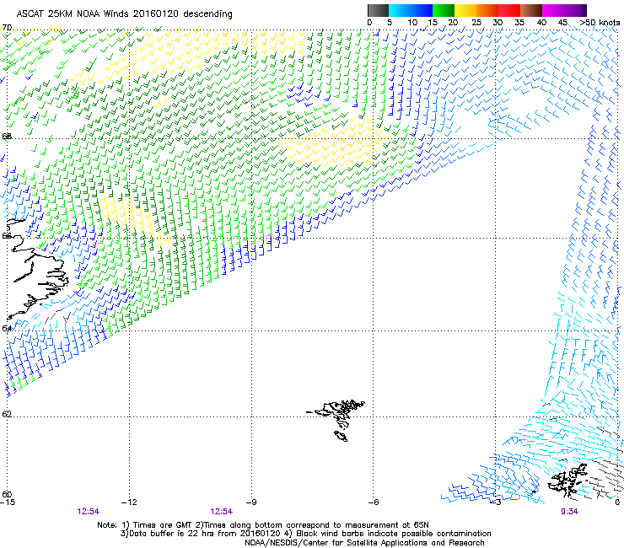Image resolution: width=624 pixels, height=548 pixels.
Task: Click the '35' label under the color bar
Action: tap(519, 22)
